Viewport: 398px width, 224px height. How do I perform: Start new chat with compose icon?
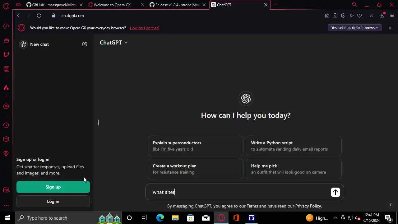[85, 44]
